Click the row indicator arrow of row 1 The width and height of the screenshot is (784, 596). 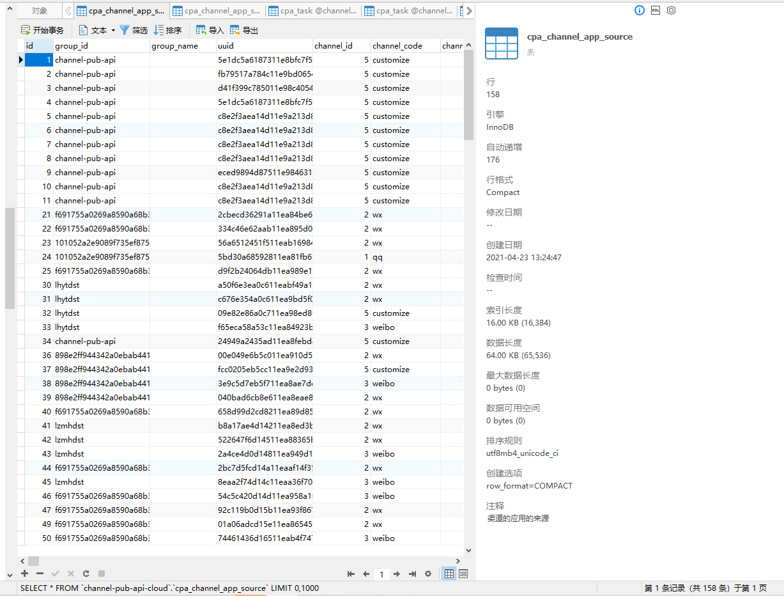(x=20, y=60)
